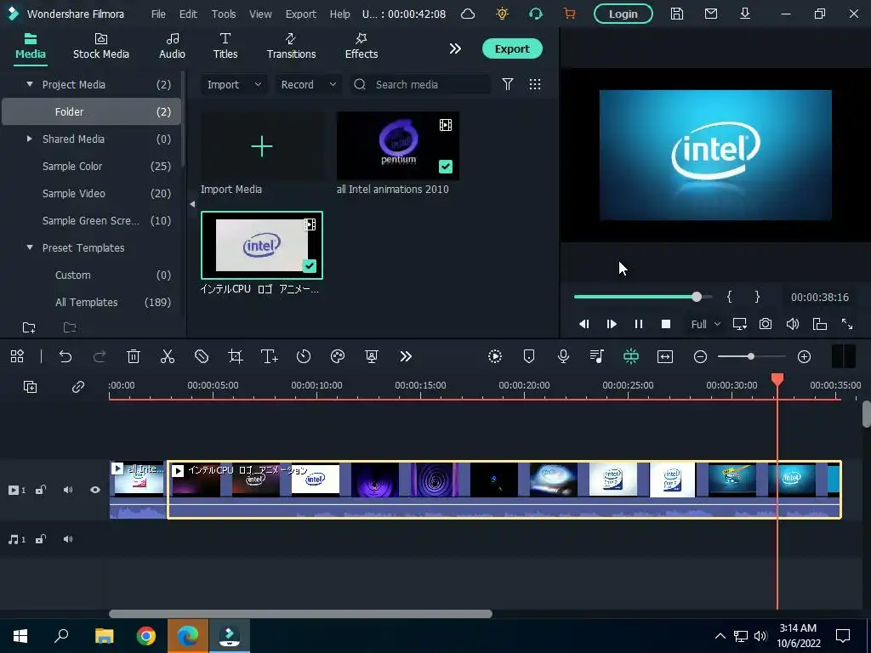The height and width of the screenshot is (653, 871).
Task: Open the cloud storage icon
Action: click(468, 14)
